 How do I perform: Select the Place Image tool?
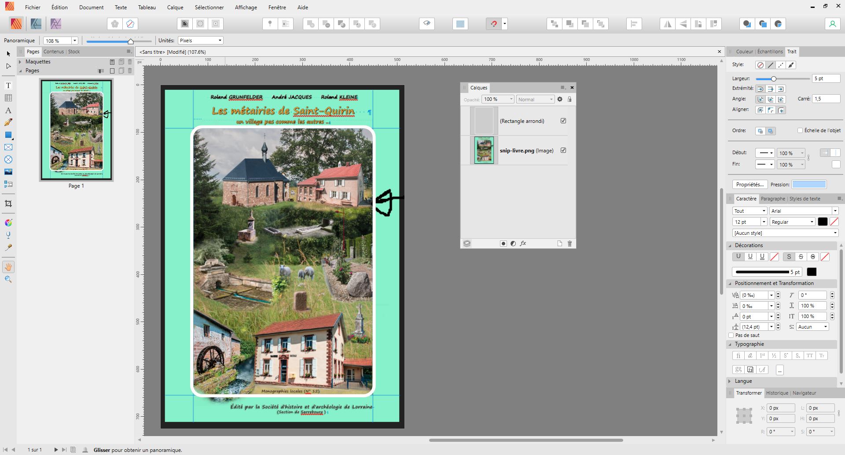tap(8, 172)
